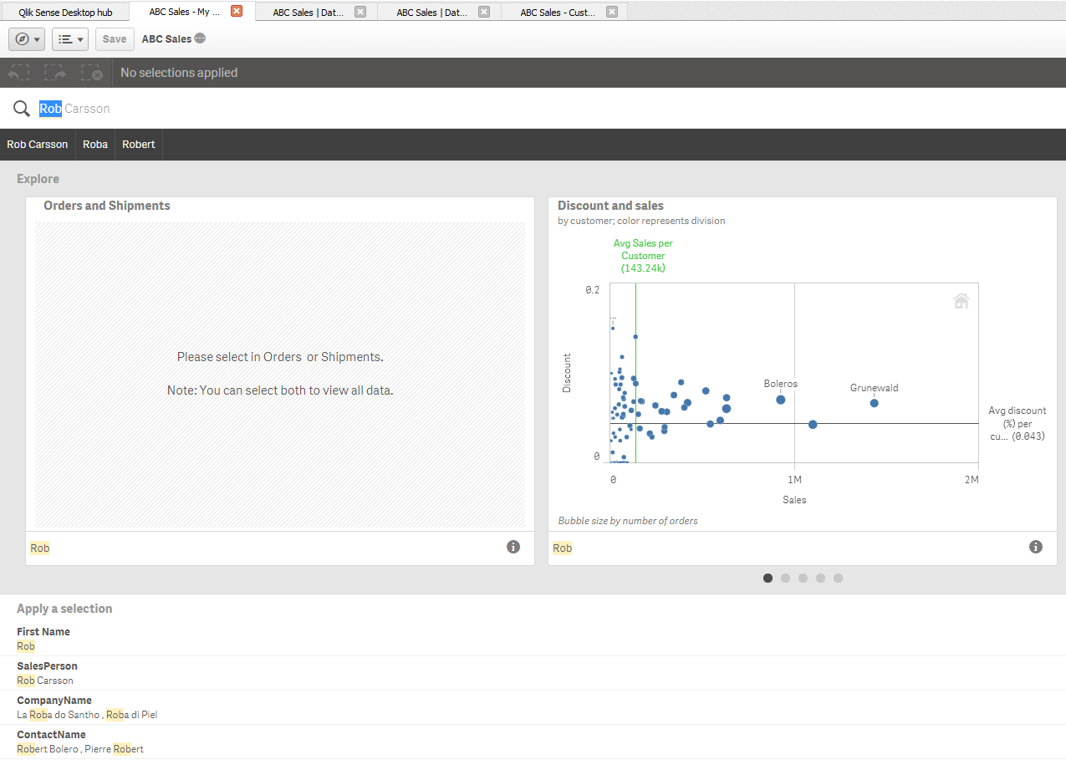Apply First Name selection Rob
Viewport: 1066px width, 770px height.
pos(26,646)
